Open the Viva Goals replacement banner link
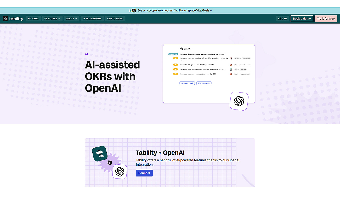Viewport: 340px width, 206px height. (174, 10)
